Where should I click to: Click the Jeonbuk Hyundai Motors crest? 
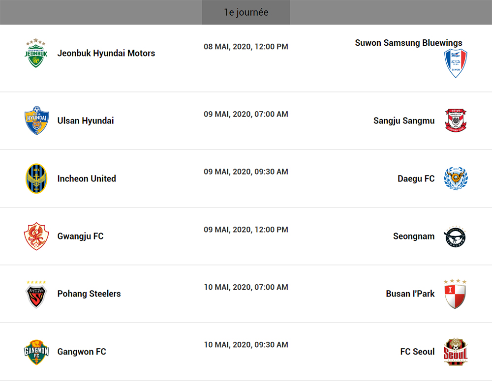[36, 54]
